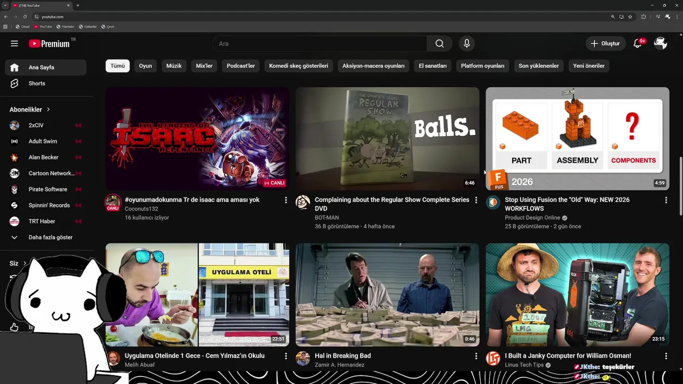This screenshot has width=683, height=384.
Task: Open The Binding of Isaac live thumbnail
Action: (197, 139)
